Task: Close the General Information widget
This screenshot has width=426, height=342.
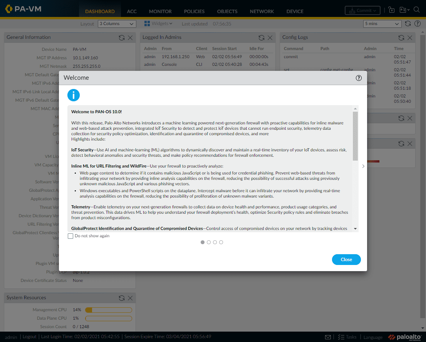Action: pos(131,38)
